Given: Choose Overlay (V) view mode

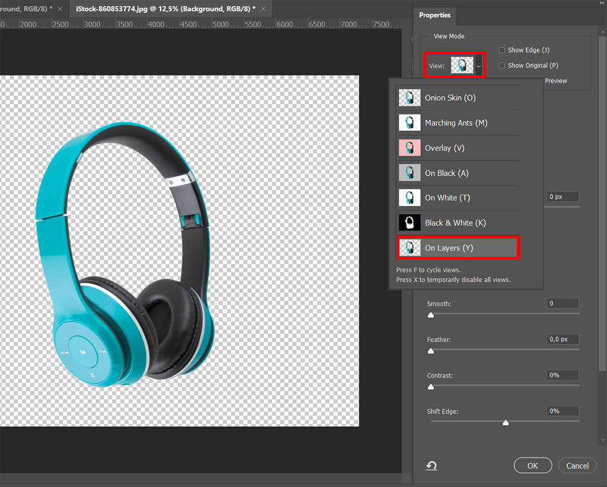Looking at the screenshot, I should [458, 148].
